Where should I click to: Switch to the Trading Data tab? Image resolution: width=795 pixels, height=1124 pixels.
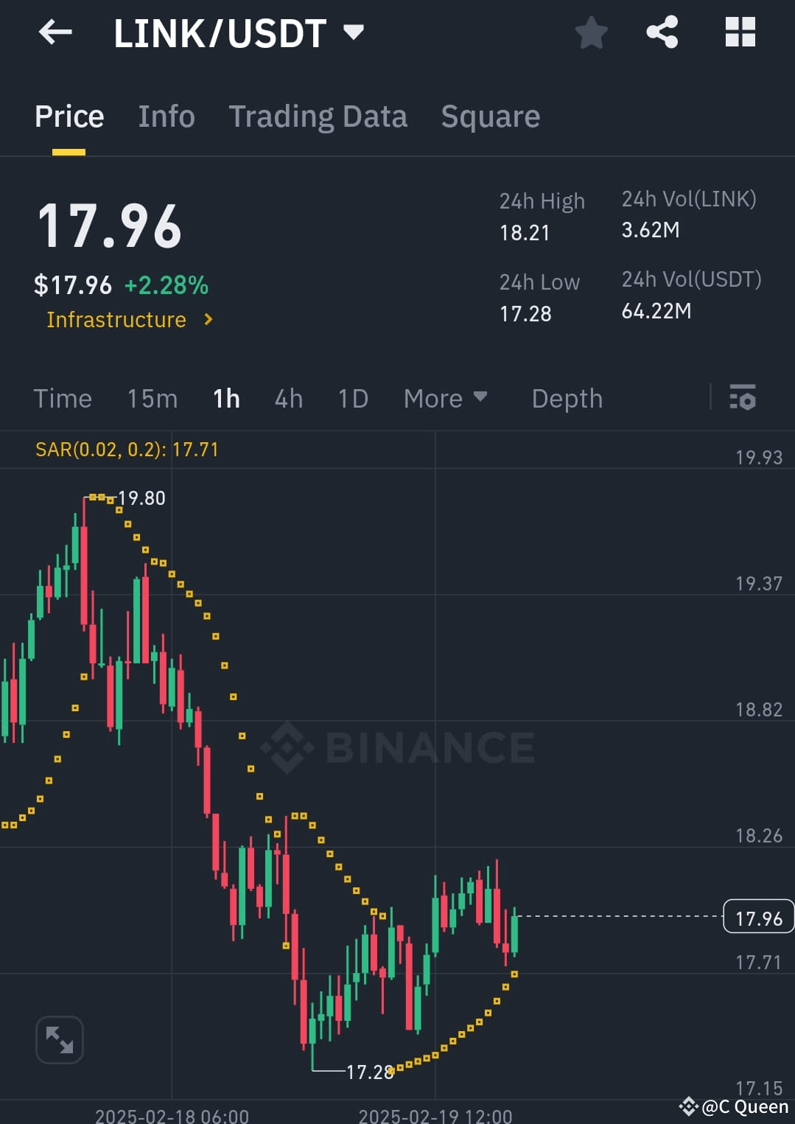318,116
